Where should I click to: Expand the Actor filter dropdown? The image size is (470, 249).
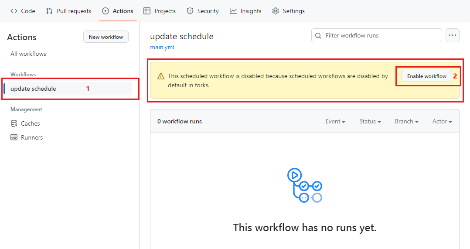(x=442, y=121)
